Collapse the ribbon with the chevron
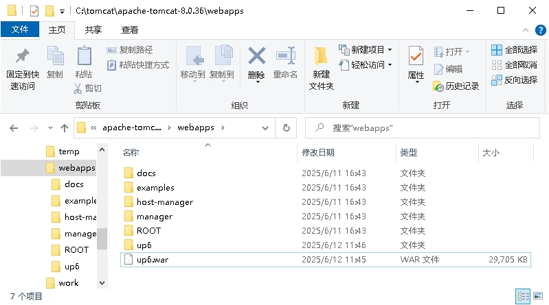This screenshot has width=549, height=305. [526, 30]
